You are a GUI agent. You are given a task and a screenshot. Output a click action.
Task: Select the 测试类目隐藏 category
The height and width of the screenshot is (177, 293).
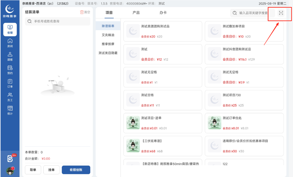tap(108, 53)
